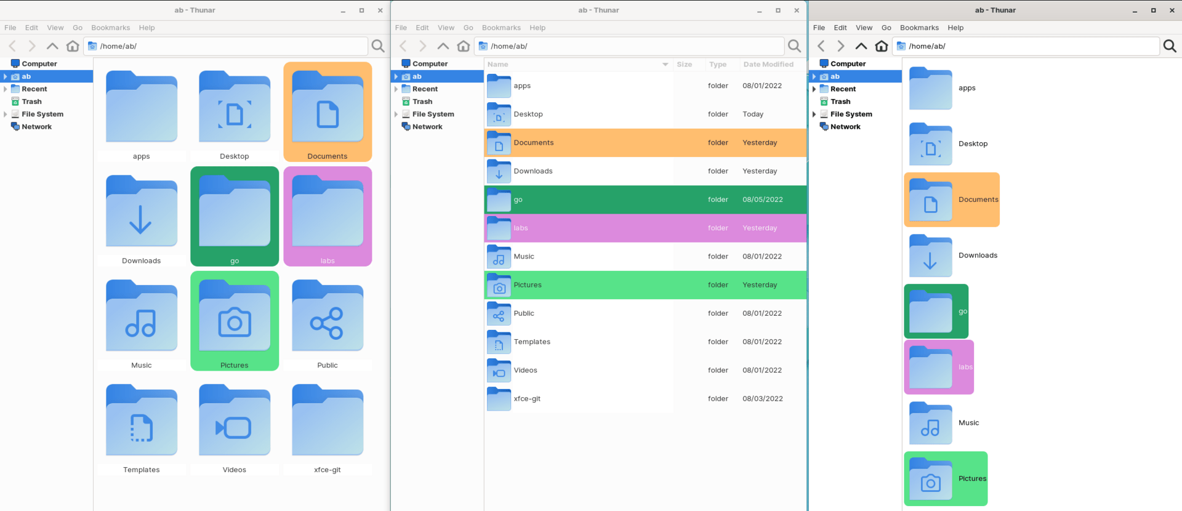Select the Templates folder in left window
The image size is (1182, 511).
[x=141, y=427]
